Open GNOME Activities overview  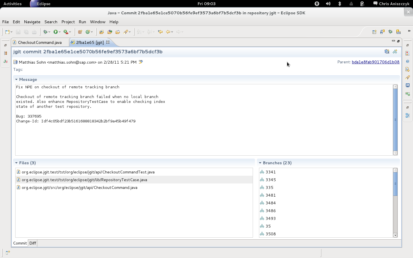click(12, 4)
